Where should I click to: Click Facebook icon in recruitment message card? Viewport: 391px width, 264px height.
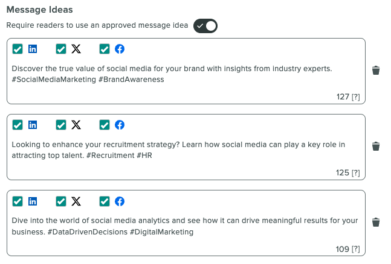pos(120,125)
